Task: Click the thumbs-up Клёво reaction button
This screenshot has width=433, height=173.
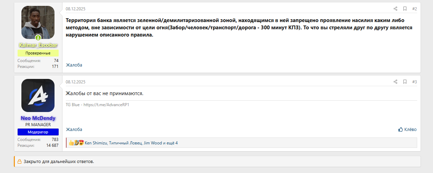Action: 407,130
